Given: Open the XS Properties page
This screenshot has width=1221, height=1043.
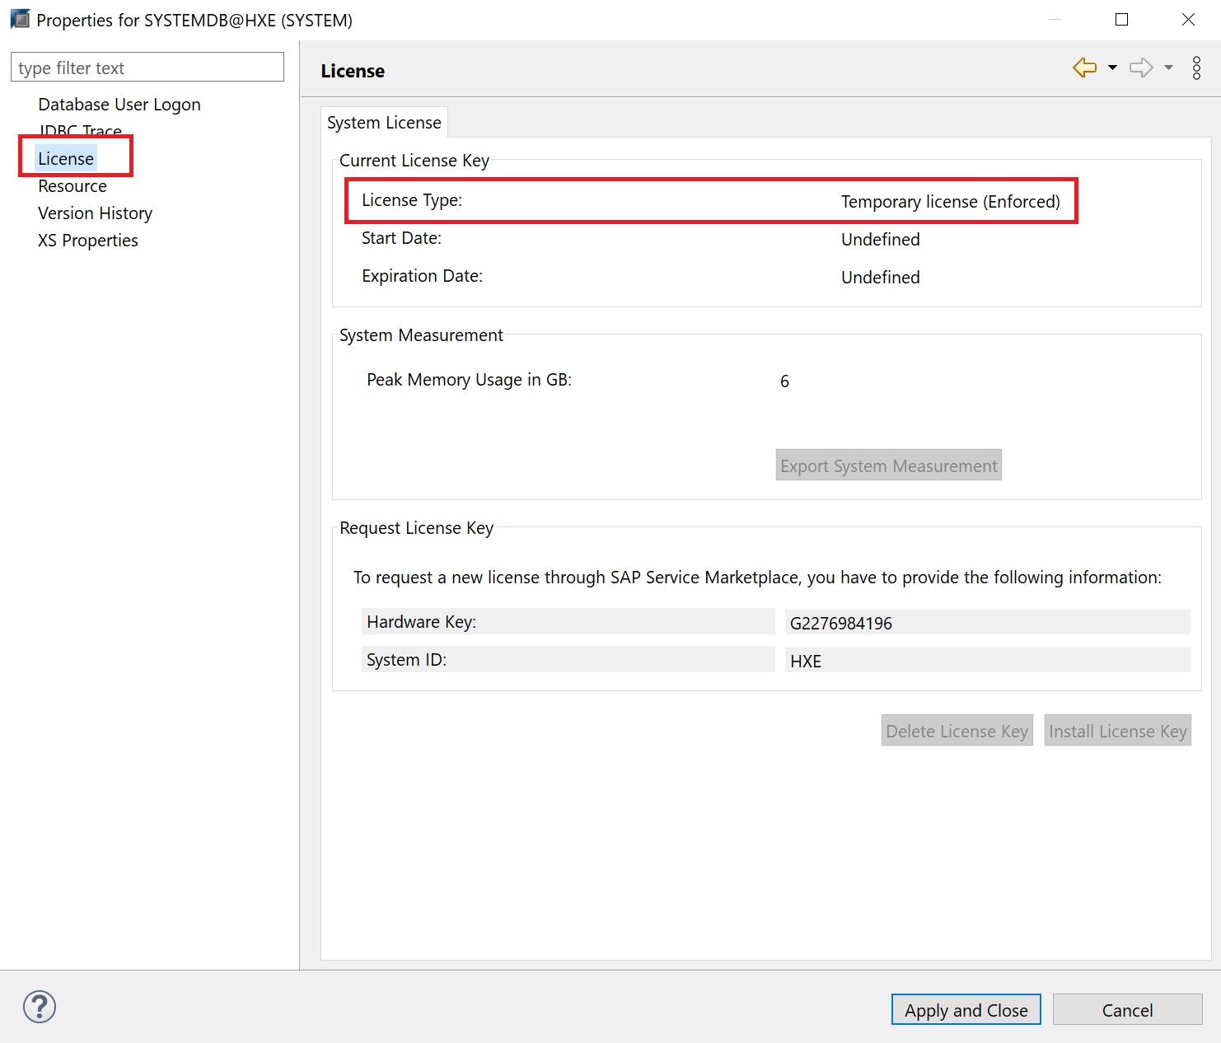Looking at the screenshot, I should [x=88, y=241].
